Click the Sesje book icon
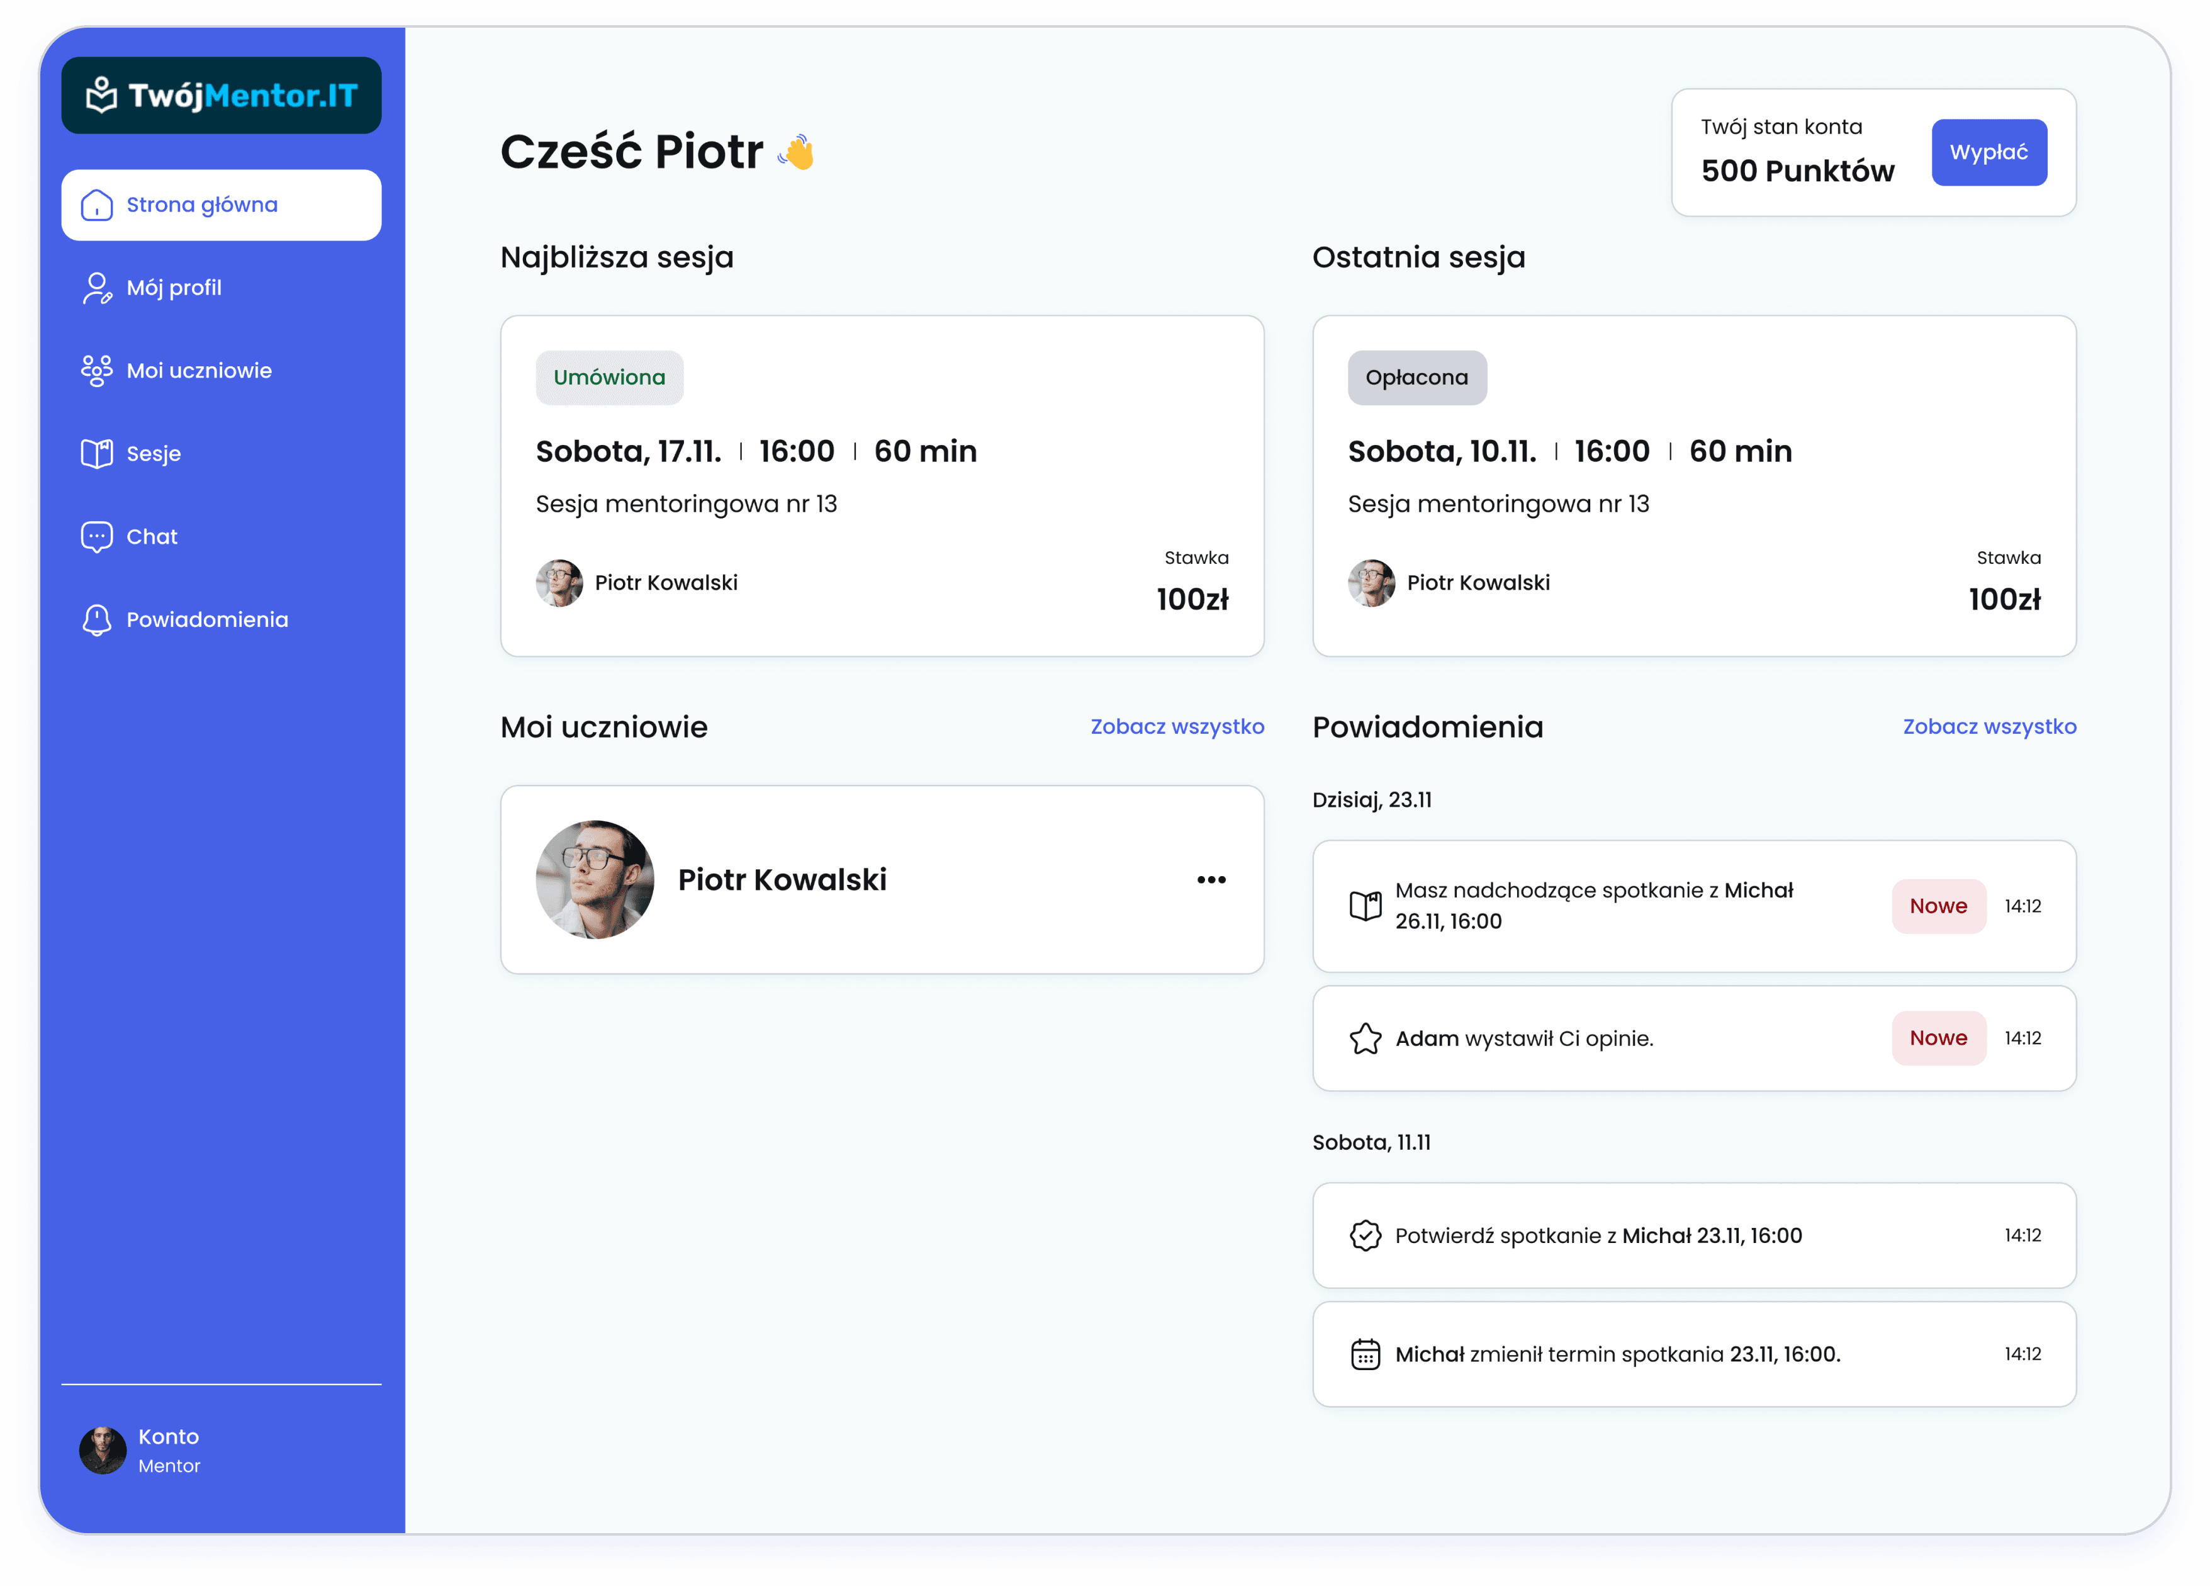Screen dimensions: 2210x1586 [x=96, y=454]
